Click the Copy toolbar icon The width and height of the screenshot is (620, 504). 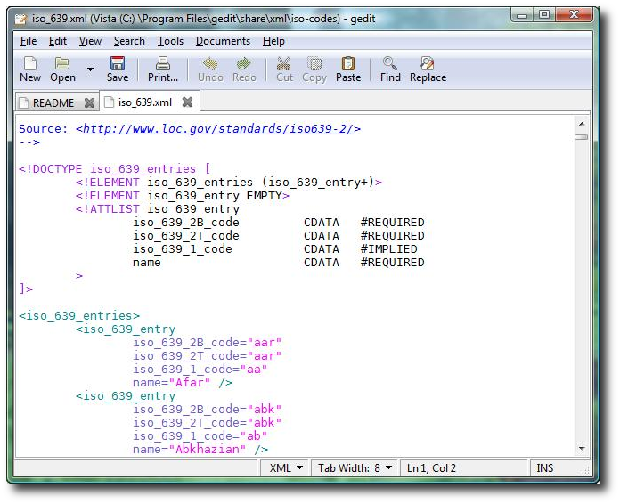[314, 69]
